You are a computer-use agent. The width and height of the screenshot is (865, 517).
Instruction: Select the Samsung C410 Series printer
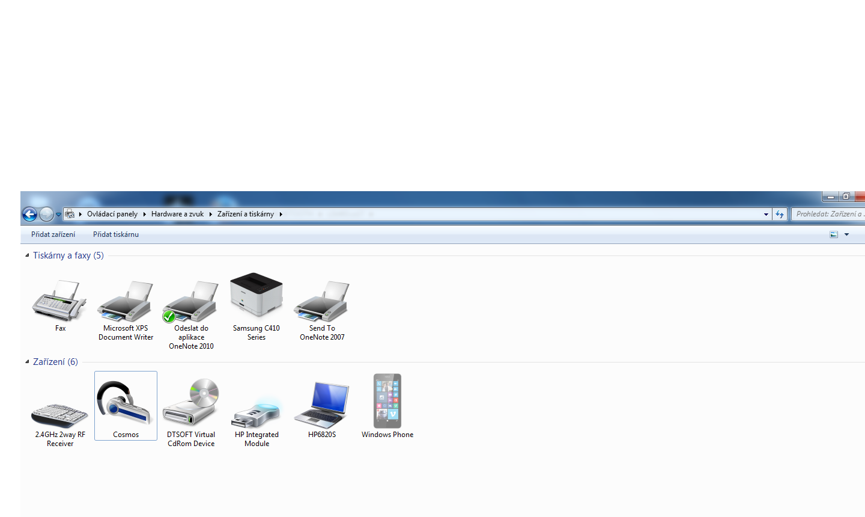point(256,295)
